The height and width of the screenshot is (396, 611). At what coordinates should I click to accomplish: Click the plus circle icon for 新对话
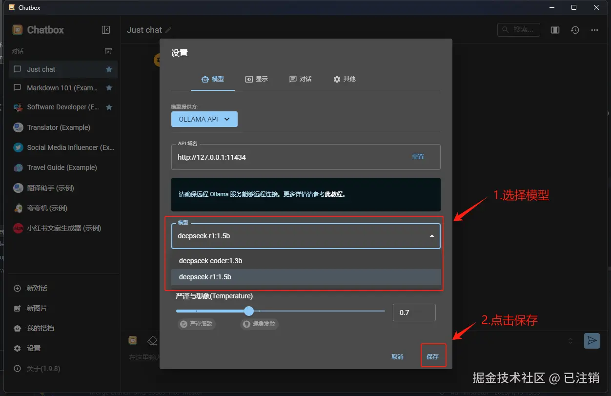(x=18, y=288)
